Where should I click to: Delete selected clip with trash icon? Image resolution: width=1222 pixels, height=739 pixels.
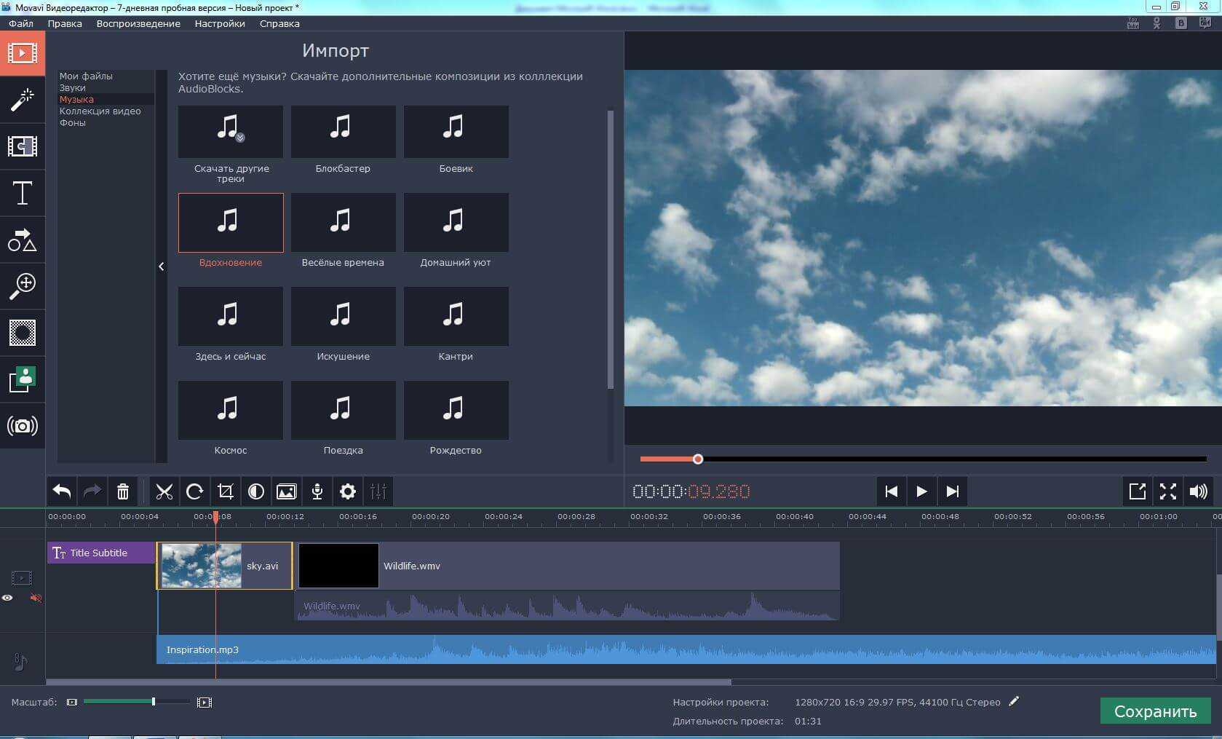123,491
